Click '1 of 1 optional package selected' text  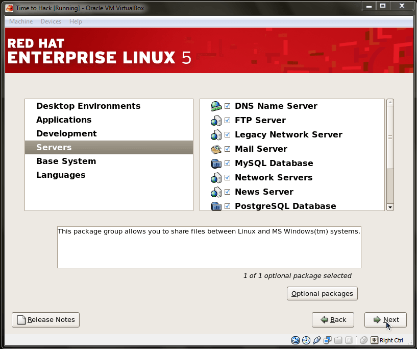[298, 276]
